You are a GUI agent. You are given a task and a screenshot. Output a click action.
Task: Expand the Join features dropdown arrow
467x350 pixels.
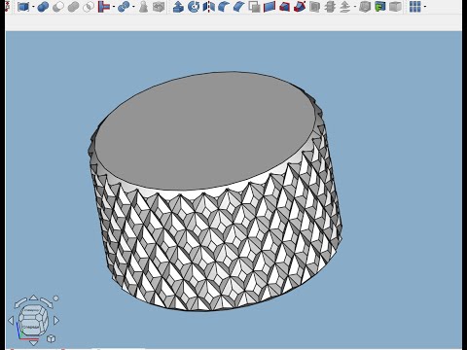pos(114,7)
